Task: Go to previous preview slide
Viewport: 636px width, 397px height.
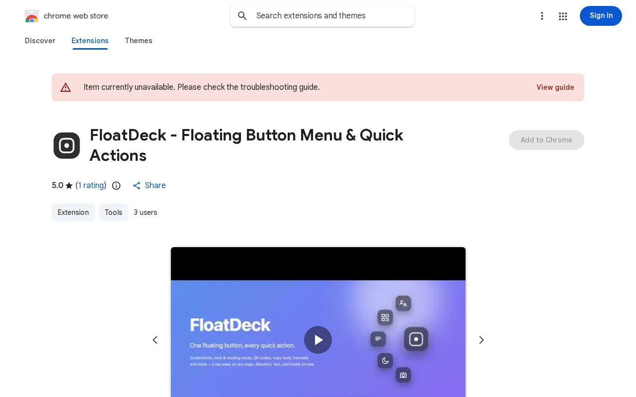Action: (x=155, y=340)
